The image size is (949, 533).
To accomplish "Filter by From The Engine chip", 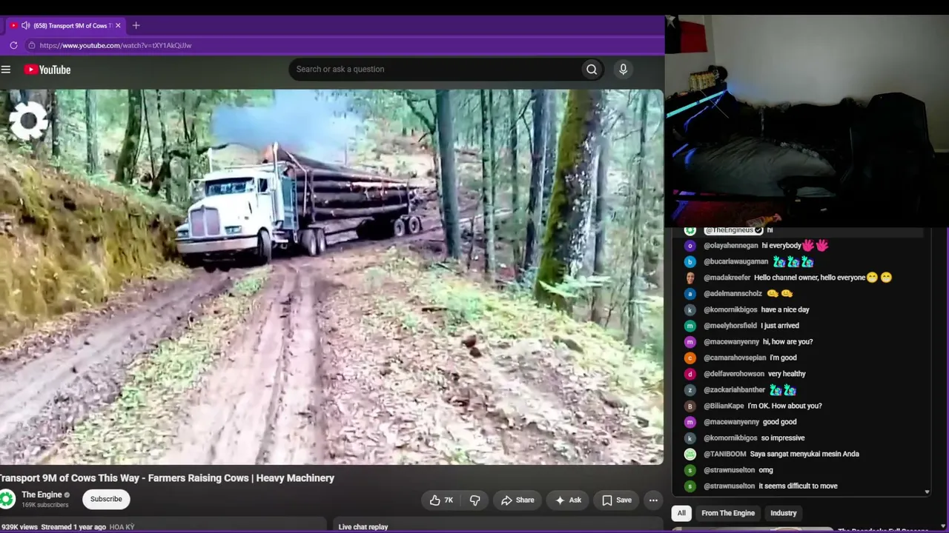I will tap(728, 513).
